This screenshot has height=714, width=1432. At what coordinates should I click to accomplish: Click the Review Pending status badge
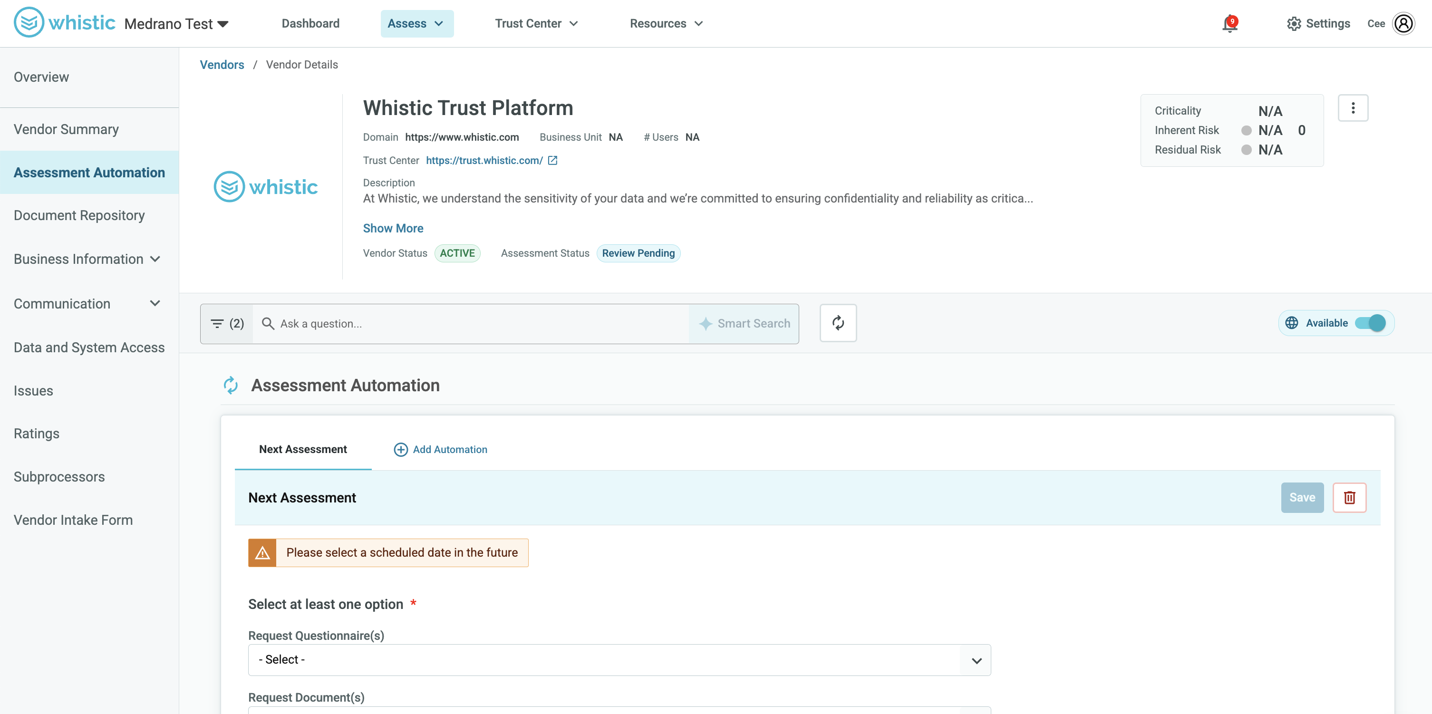[x=638, y=253]
